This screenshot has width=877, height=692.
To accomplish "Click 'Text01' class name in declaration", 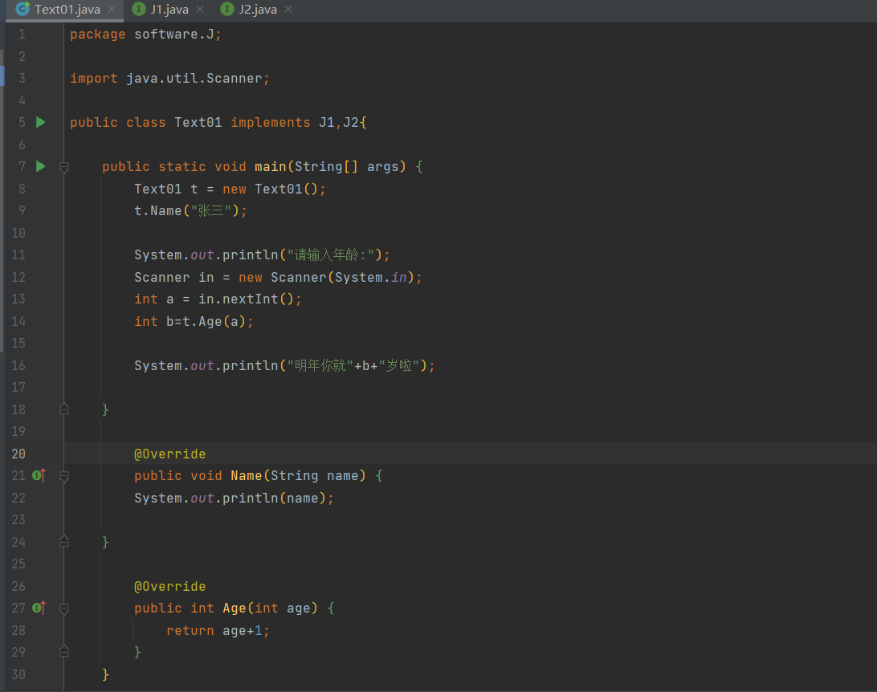I will tap(198, 122).
